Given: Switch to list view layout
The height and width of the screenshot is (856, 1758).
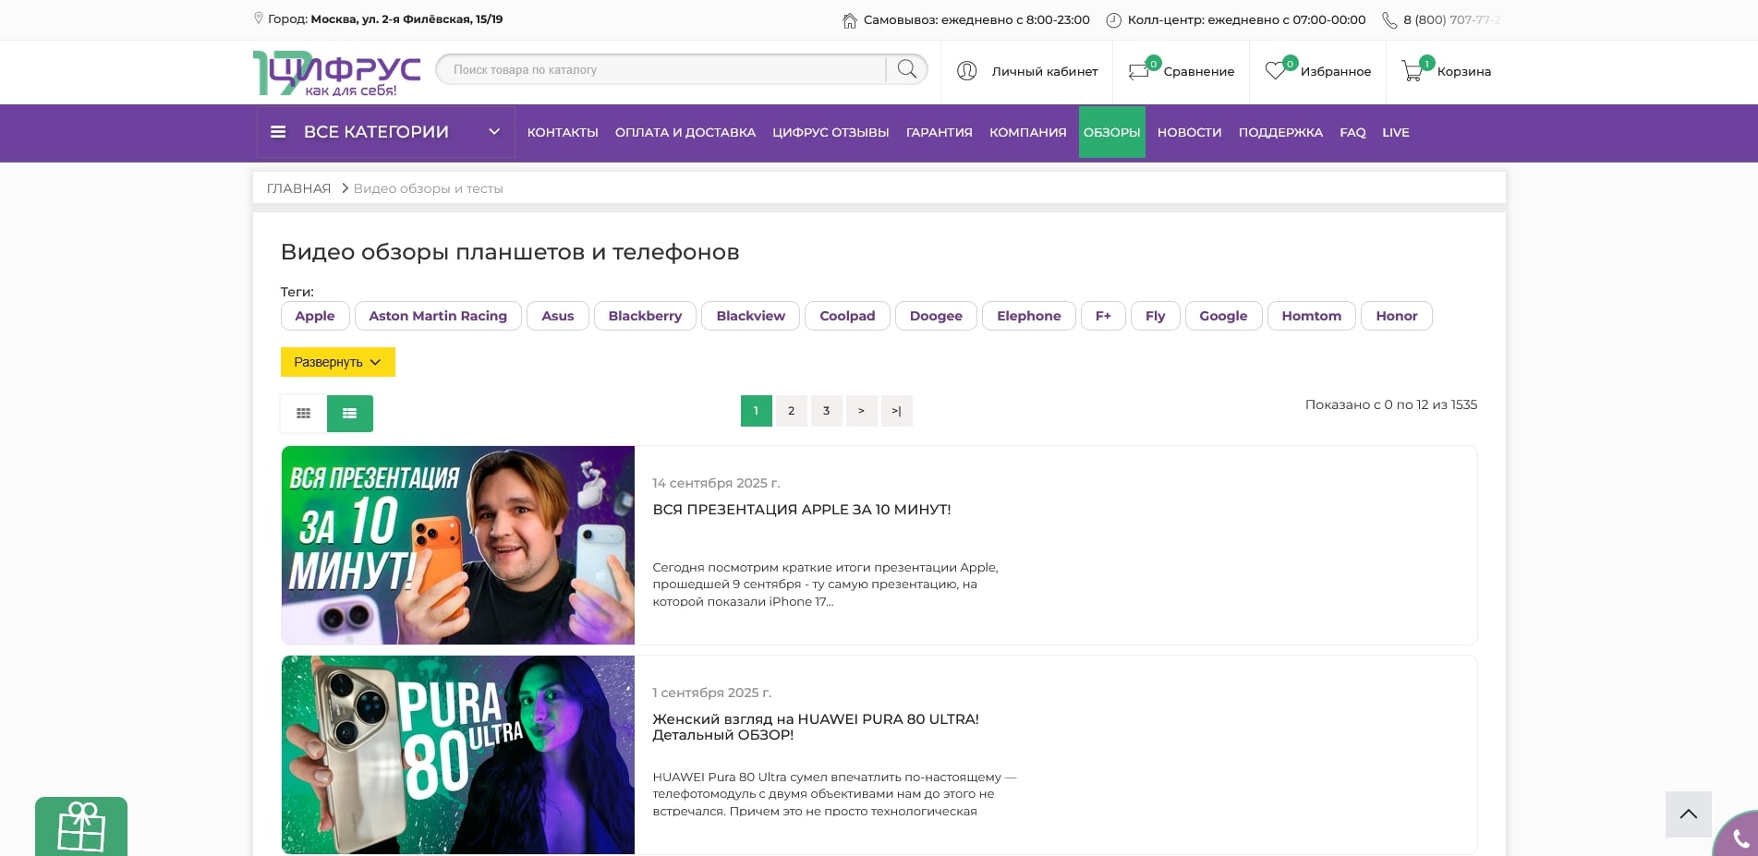Looking at the screenshot, I should point(349,414).
